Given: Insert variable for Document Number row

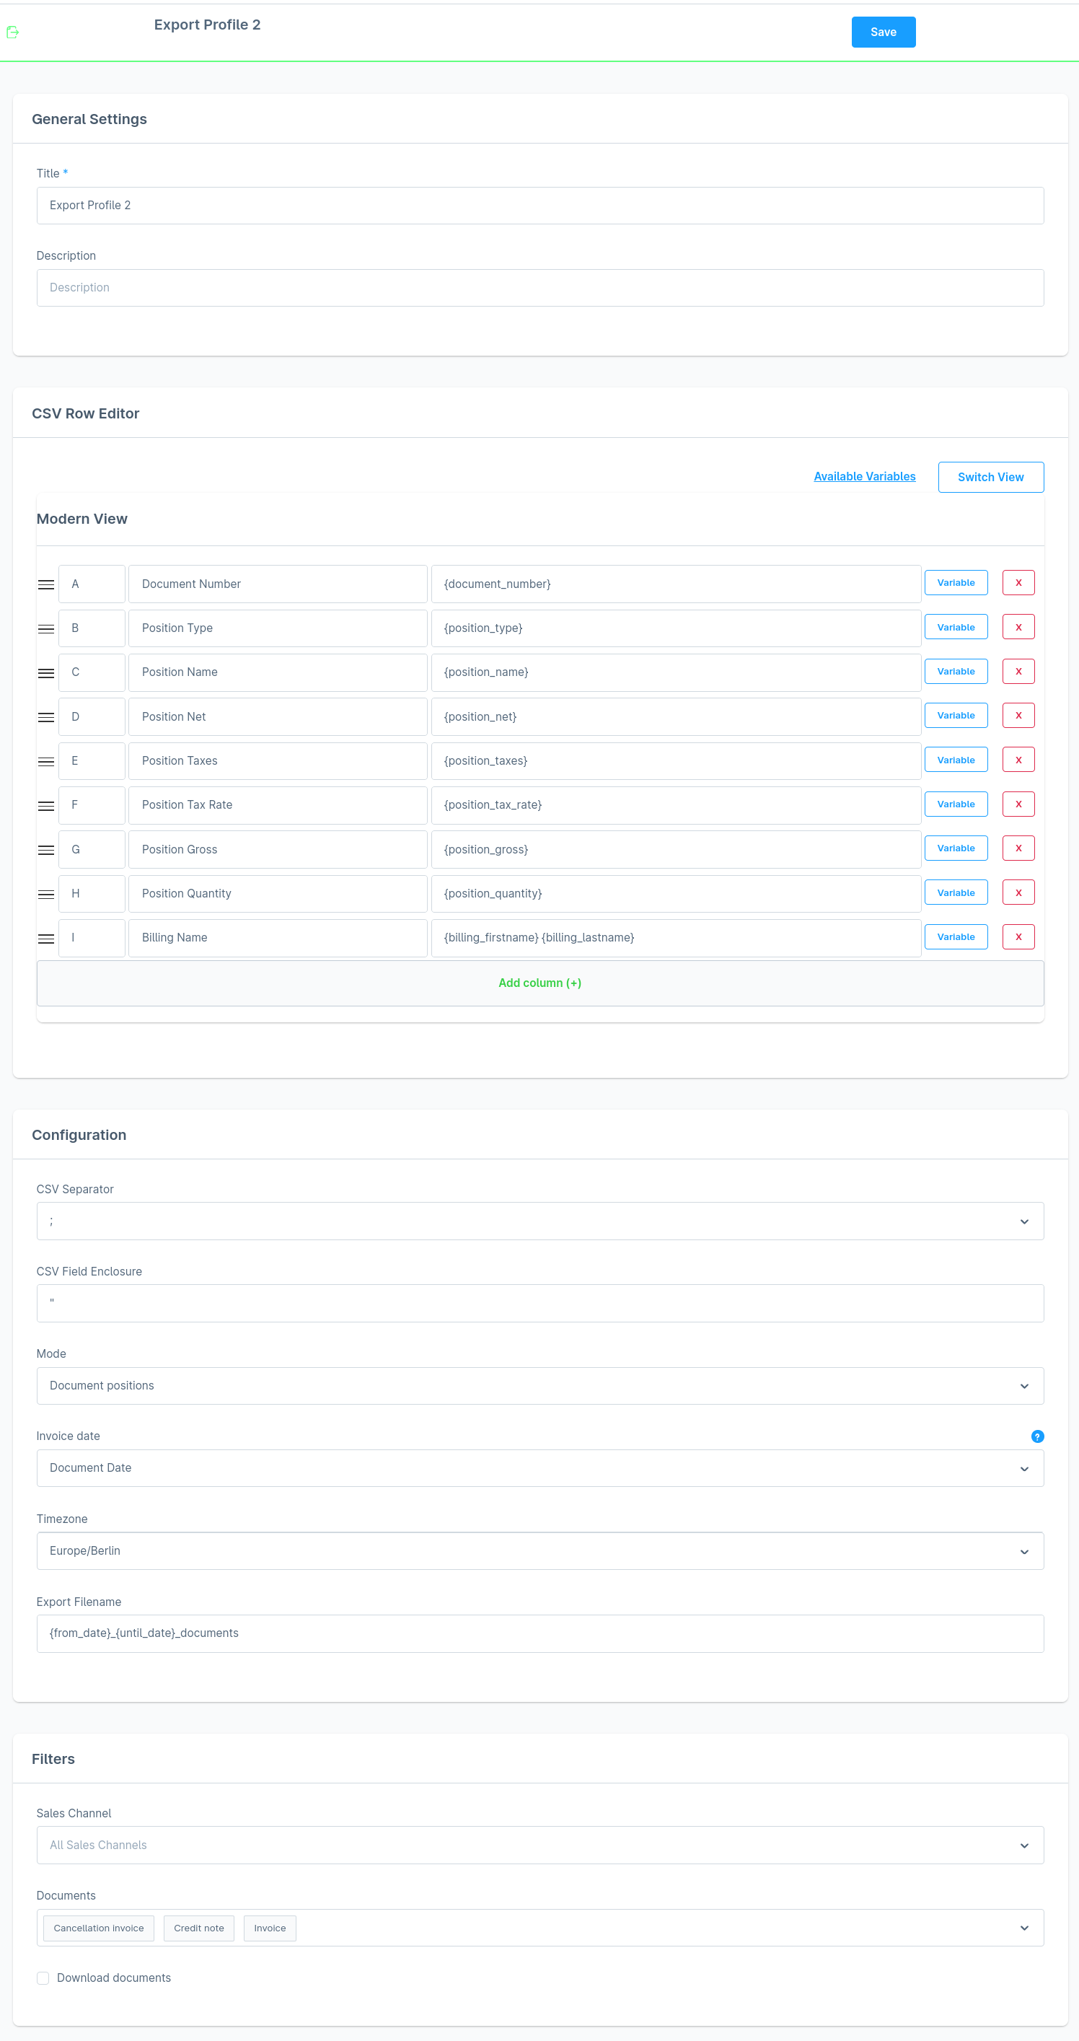Looking at the screenshot, I should tap(956, 583).
